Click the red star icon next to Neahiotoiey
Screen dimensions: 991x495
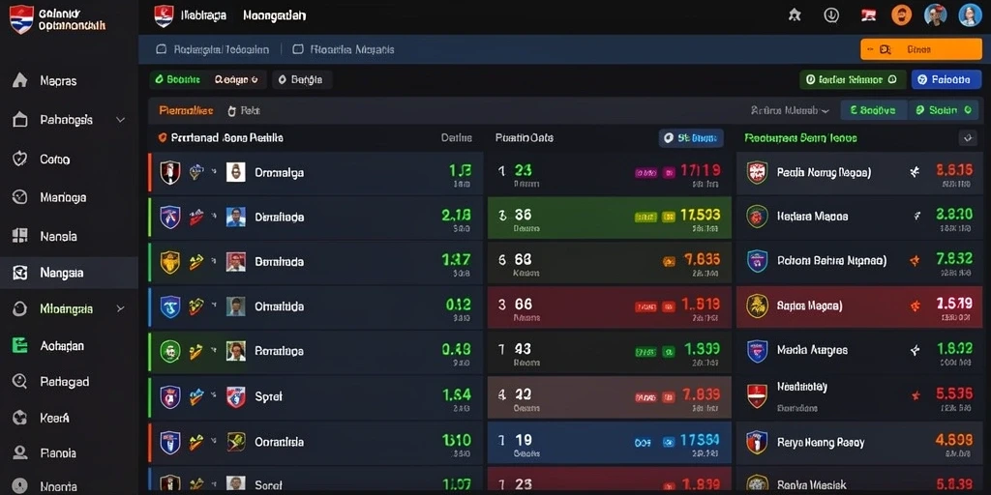[916, 395]
